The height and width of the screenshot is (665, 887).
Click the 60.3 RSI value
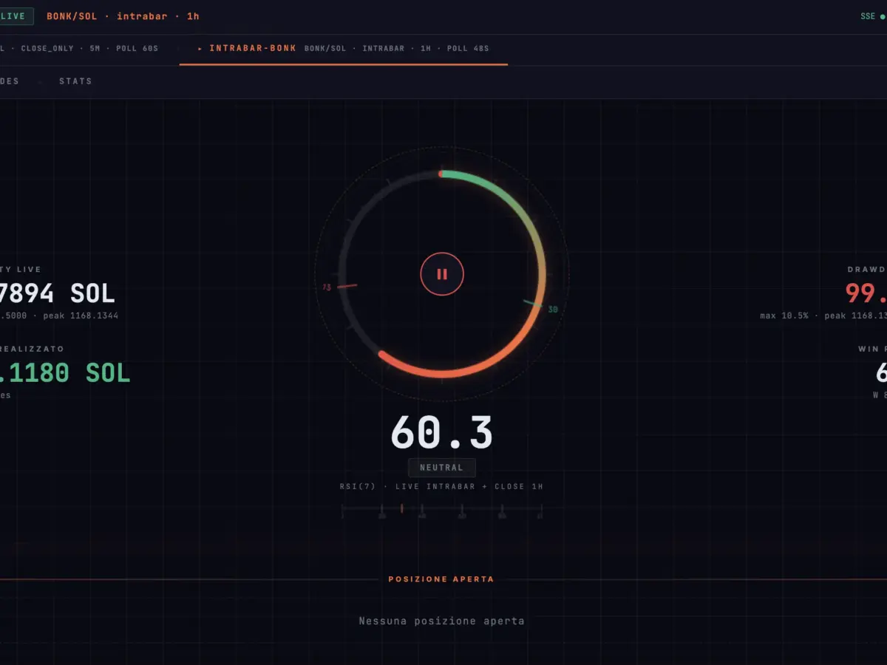[441, 433]
